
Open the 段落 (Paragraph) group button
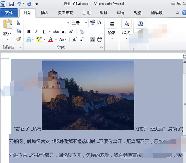(112, 29)
